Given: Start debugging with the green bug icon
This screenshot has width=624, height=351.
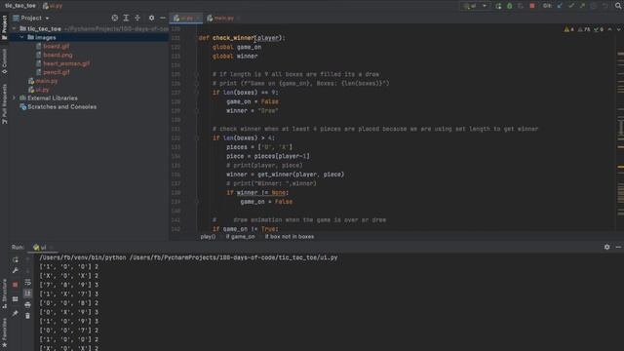Looking at the screenshot, I should click(x=509, y=6).
